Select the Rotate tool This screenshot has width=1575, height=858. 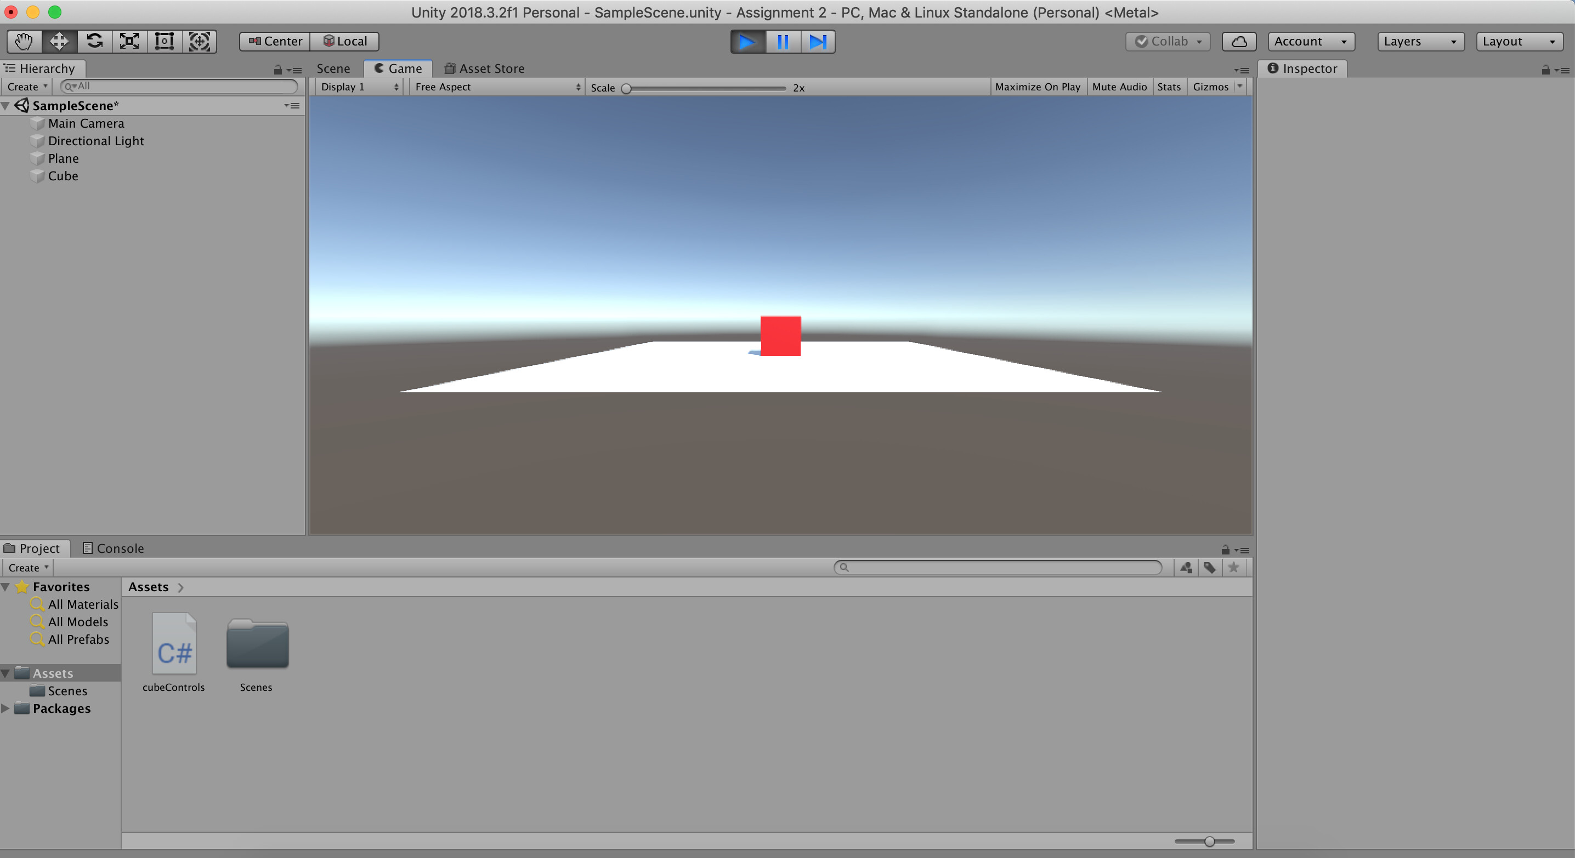coord(94,42)
